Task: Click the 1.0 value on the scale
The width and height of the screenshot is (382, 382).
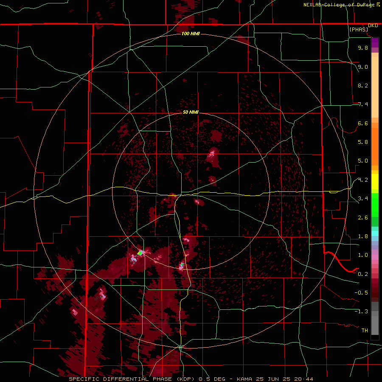Action: (363, 255)
